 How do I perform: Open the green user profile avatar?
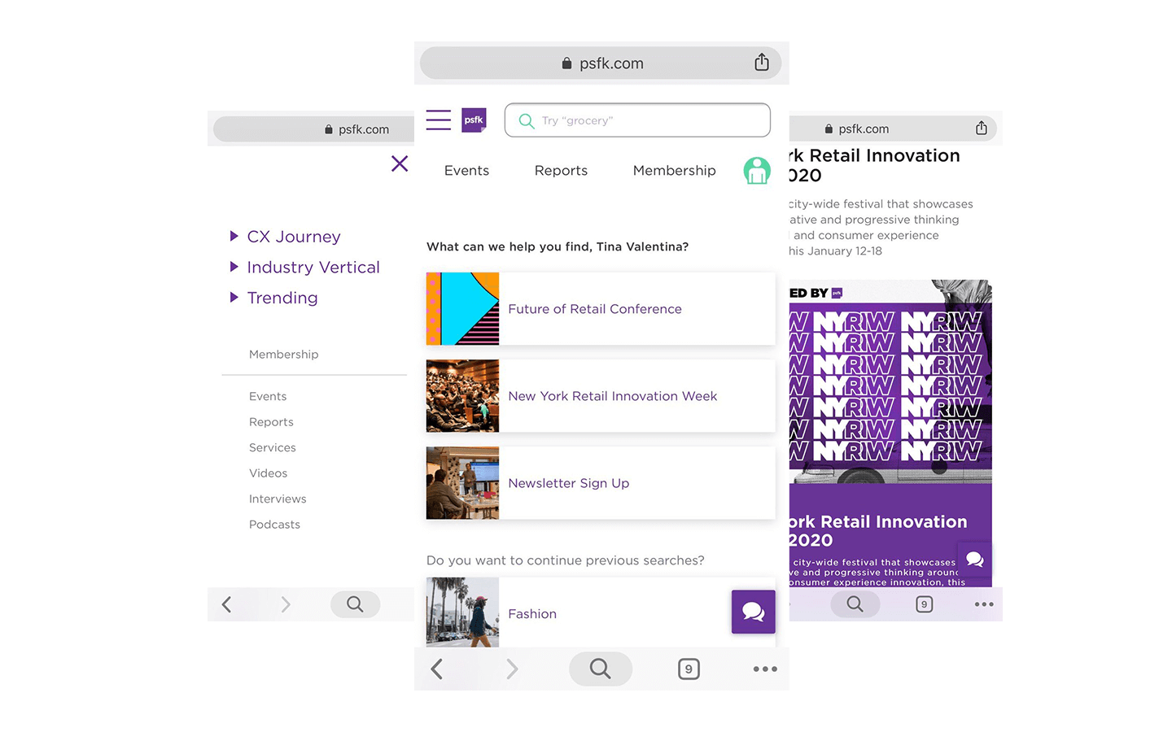coord(757,171)
